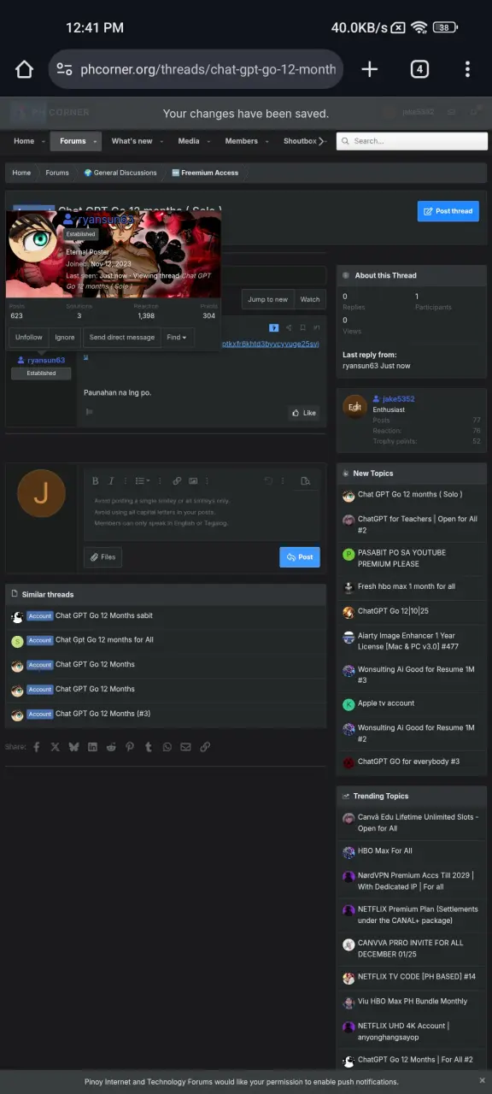Insert a link using the editor link icon
This screenshot has width=492, height=1094.
point(177,481)
